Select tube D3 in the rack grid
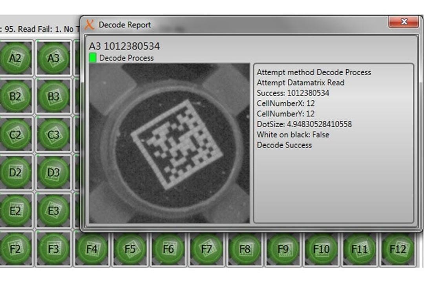This screenshot has height=282, width=424. [x=53, y=172]
